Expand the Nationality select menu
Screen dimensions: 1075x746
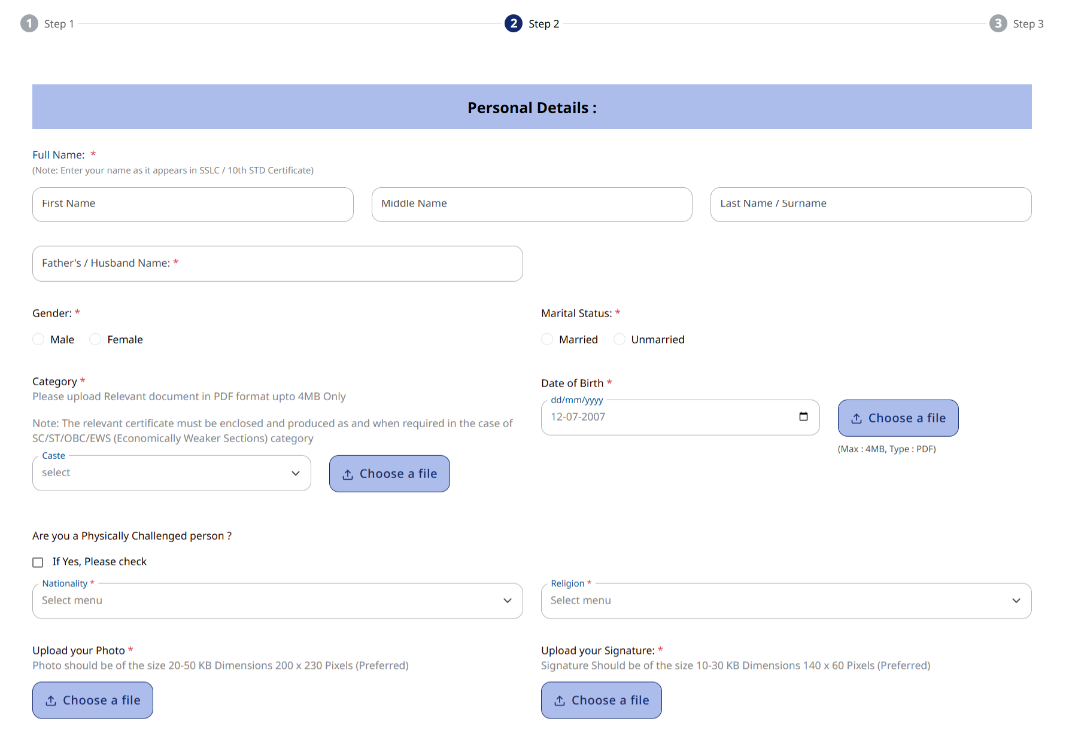pos(277,601)
